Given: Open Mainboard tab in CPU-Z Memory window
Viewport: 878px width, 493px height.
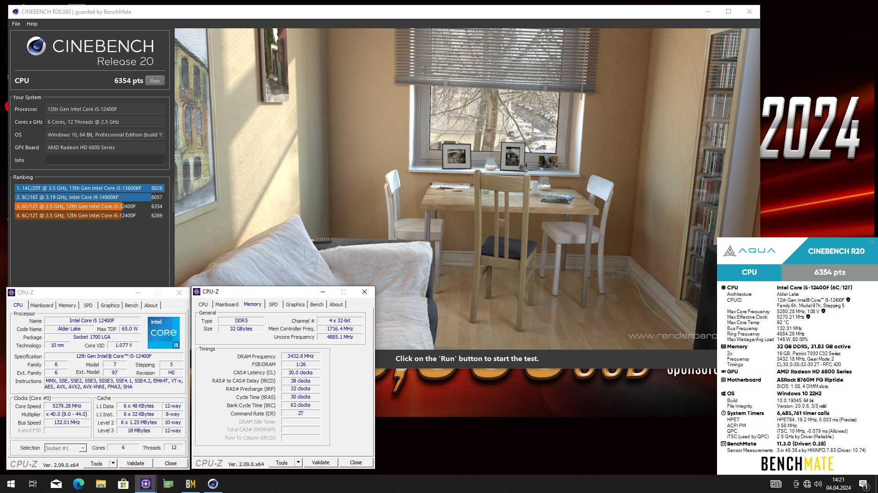Looking at the screenshot, I should [x=227, y=304].
